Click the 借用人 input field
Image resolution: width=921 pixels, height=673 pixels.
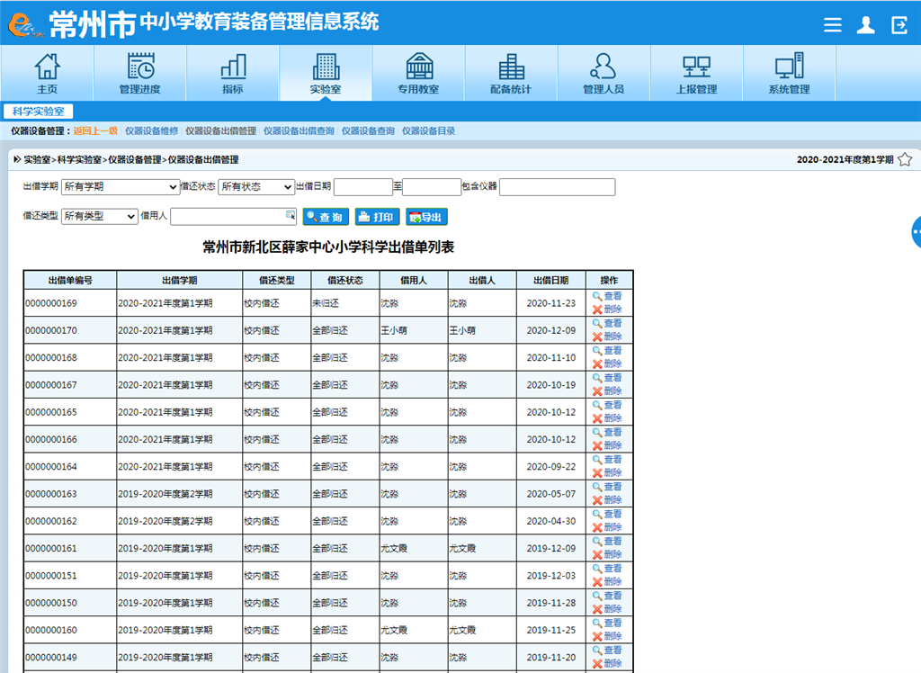click(x=233, y=216)
